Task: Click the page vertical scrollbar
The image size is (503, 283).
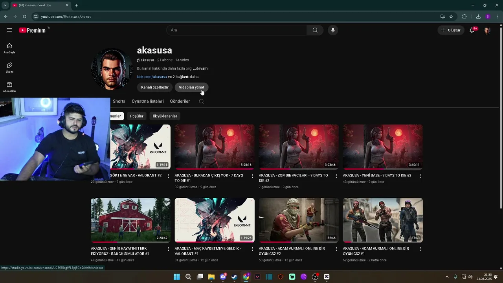Action: coord(501,118)
